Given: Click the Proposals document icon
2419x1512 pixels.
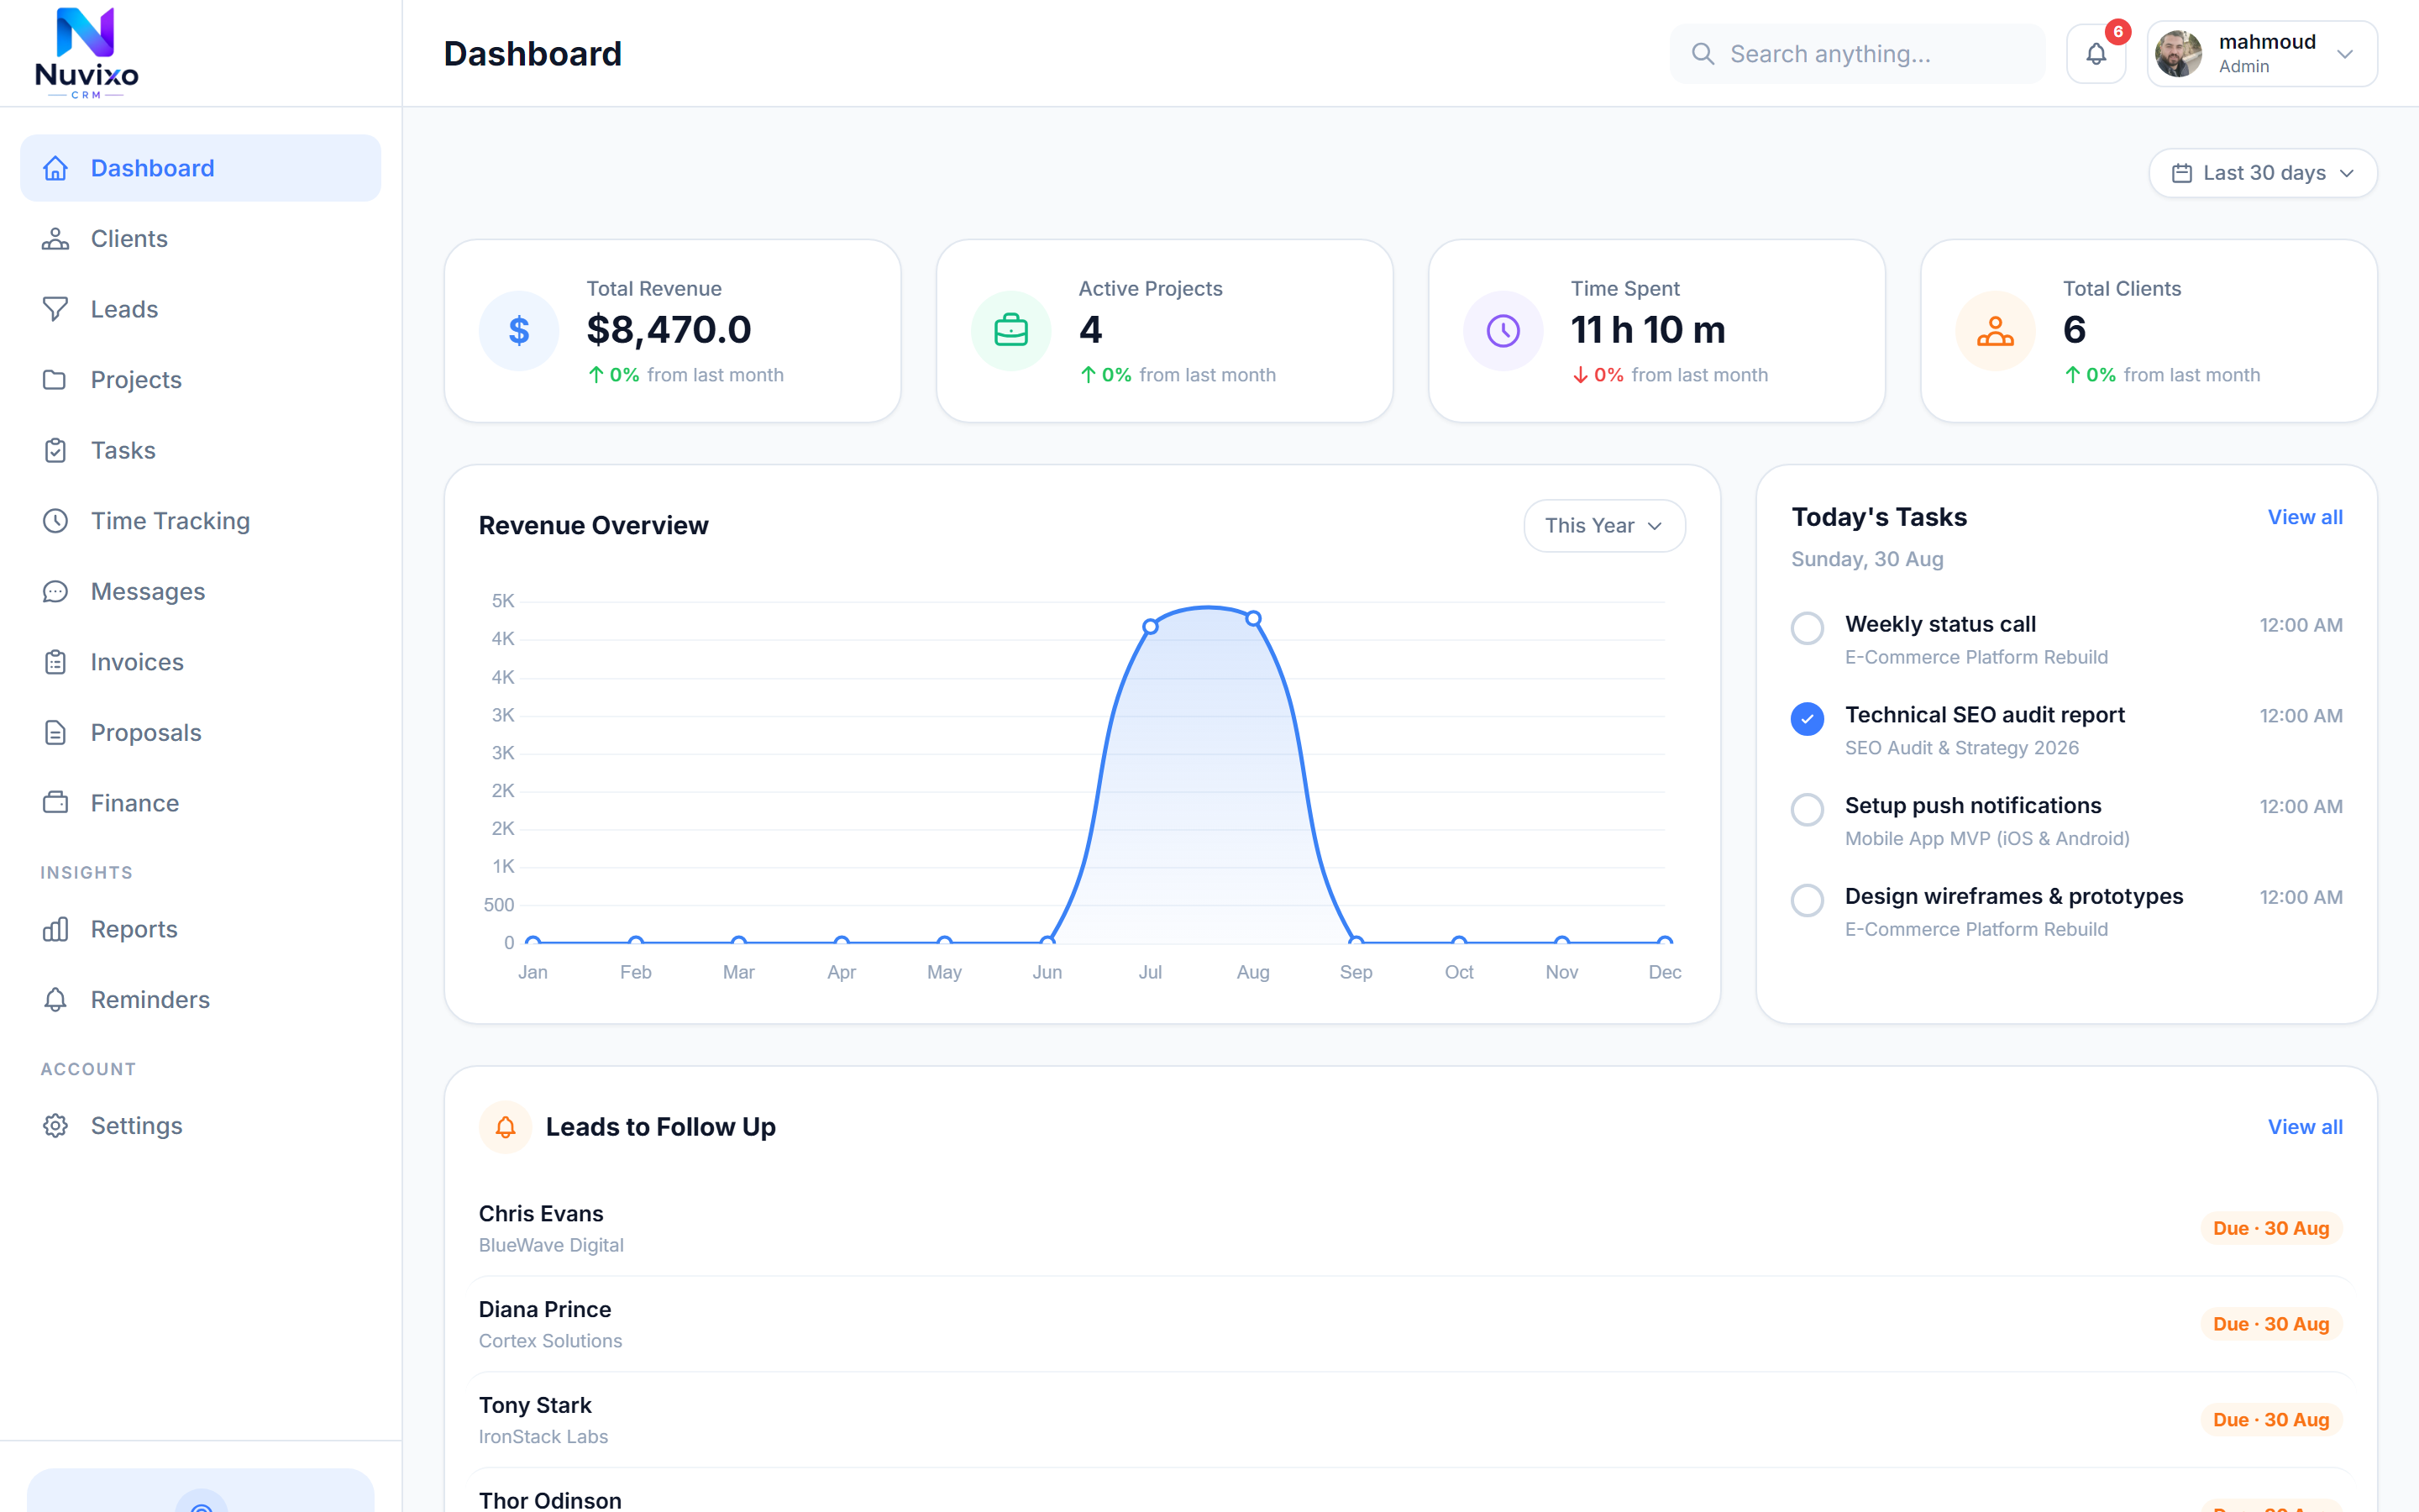Looking at the screenshot, I should pyautogui.click(x=56, y=733).
